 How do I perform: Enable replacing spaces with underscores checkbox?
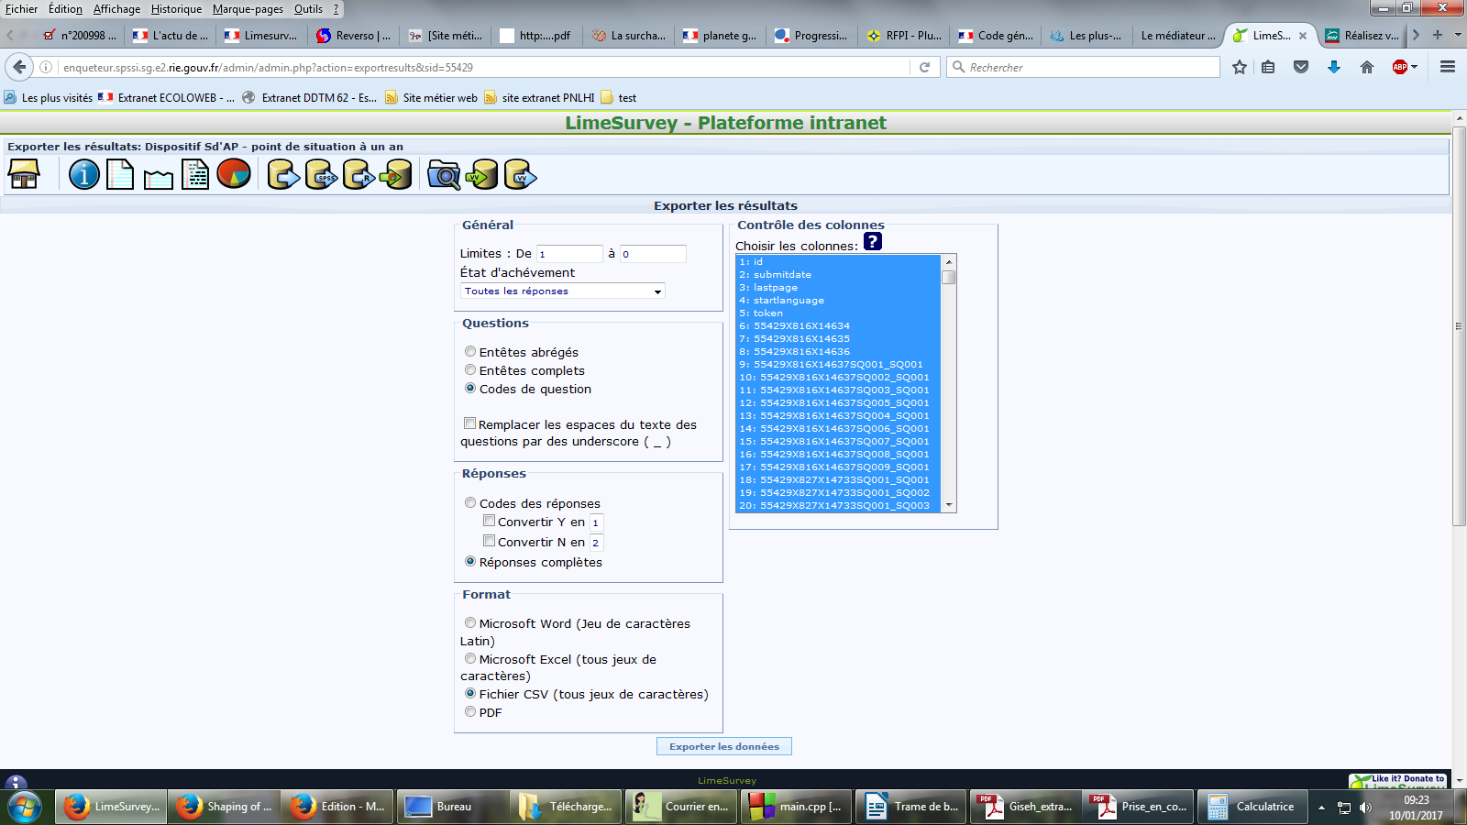pos(469,423)
